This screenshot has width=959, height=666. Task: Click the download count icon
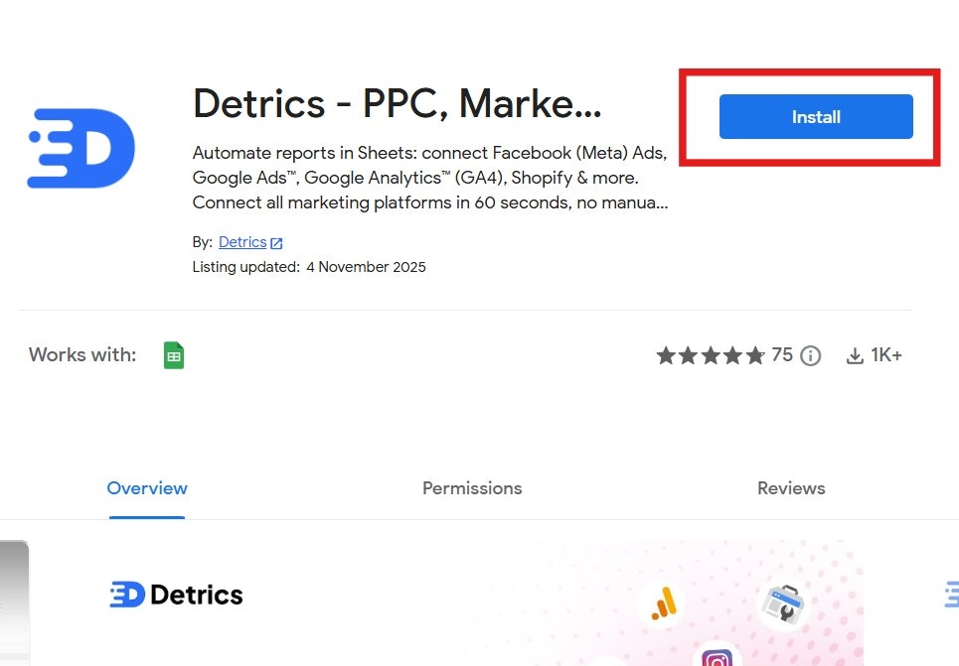(x=855, y=354)
